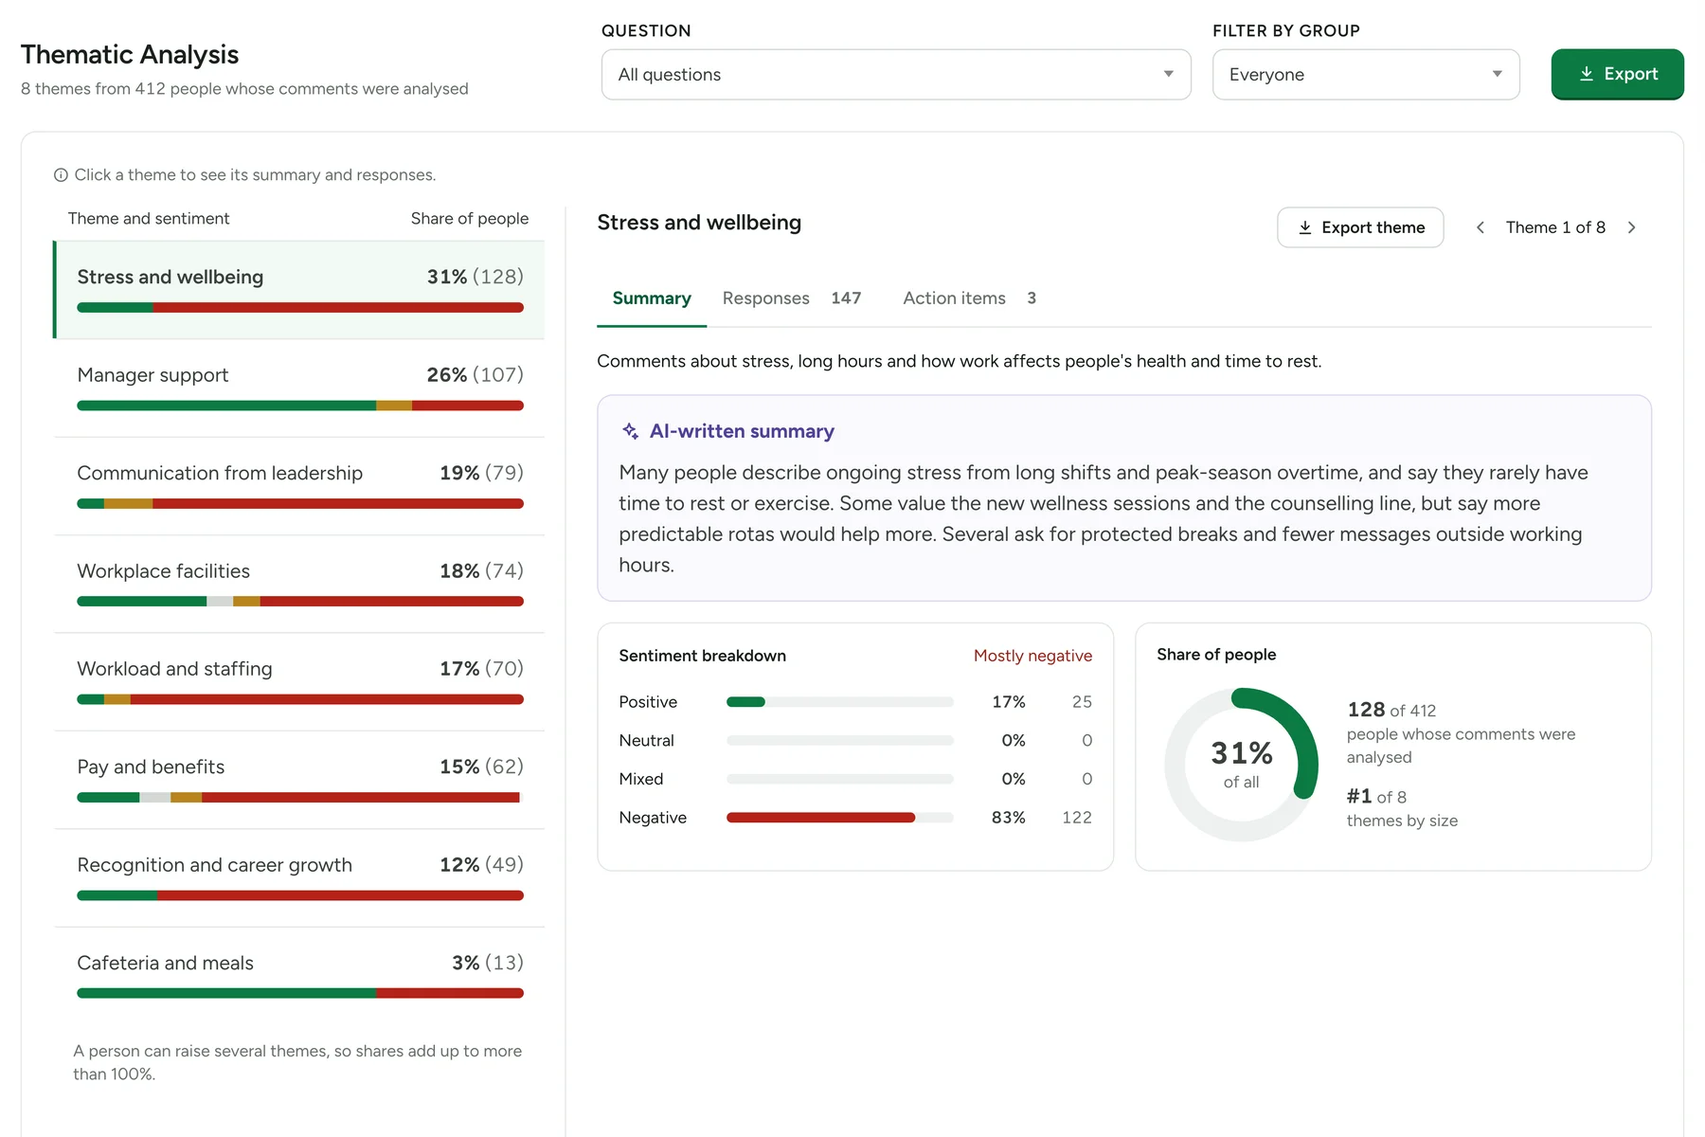Select the Pay and benefits theme
This screenshot has width=1705, height=1137.
[x=299, y=780]
